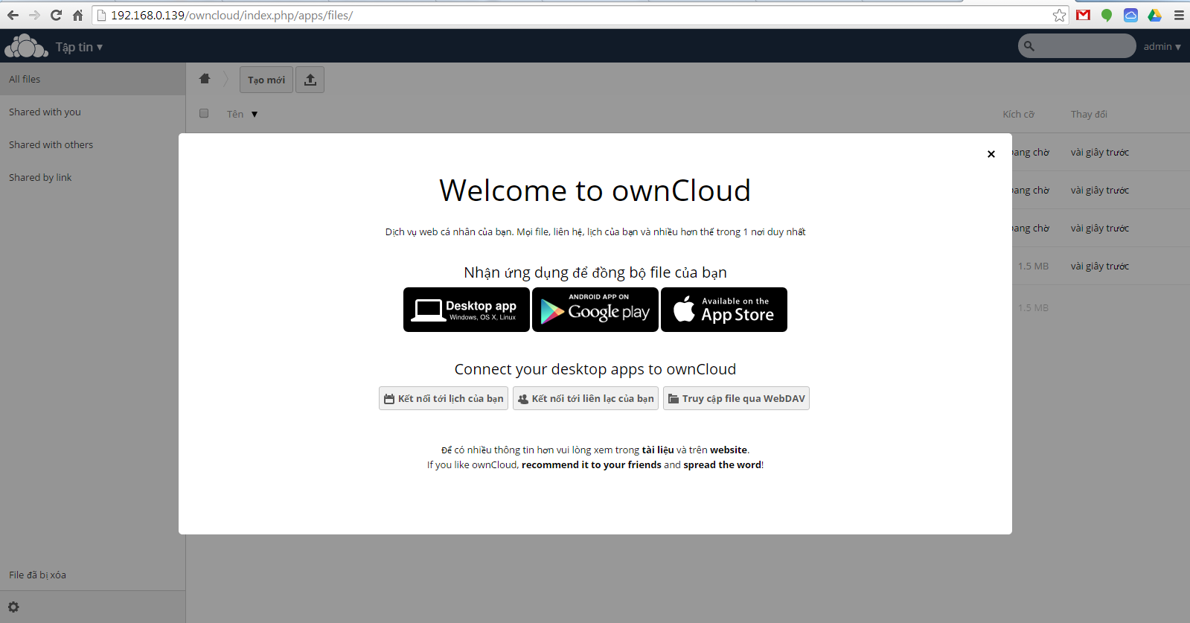Click the search field in the header

point(1077,46)
